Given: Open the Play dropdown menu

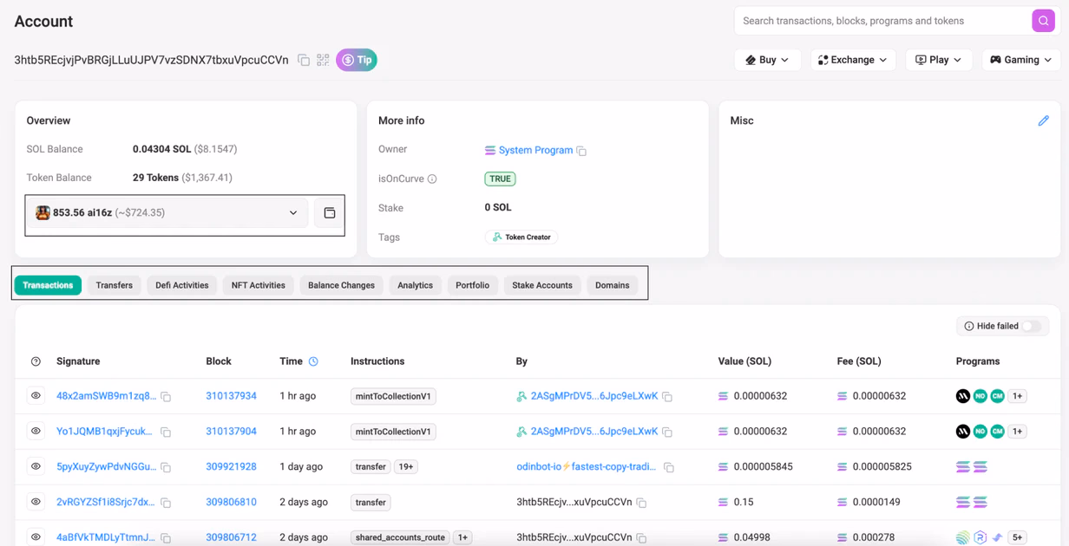Looking at the screenshot, I should [939, 60].
